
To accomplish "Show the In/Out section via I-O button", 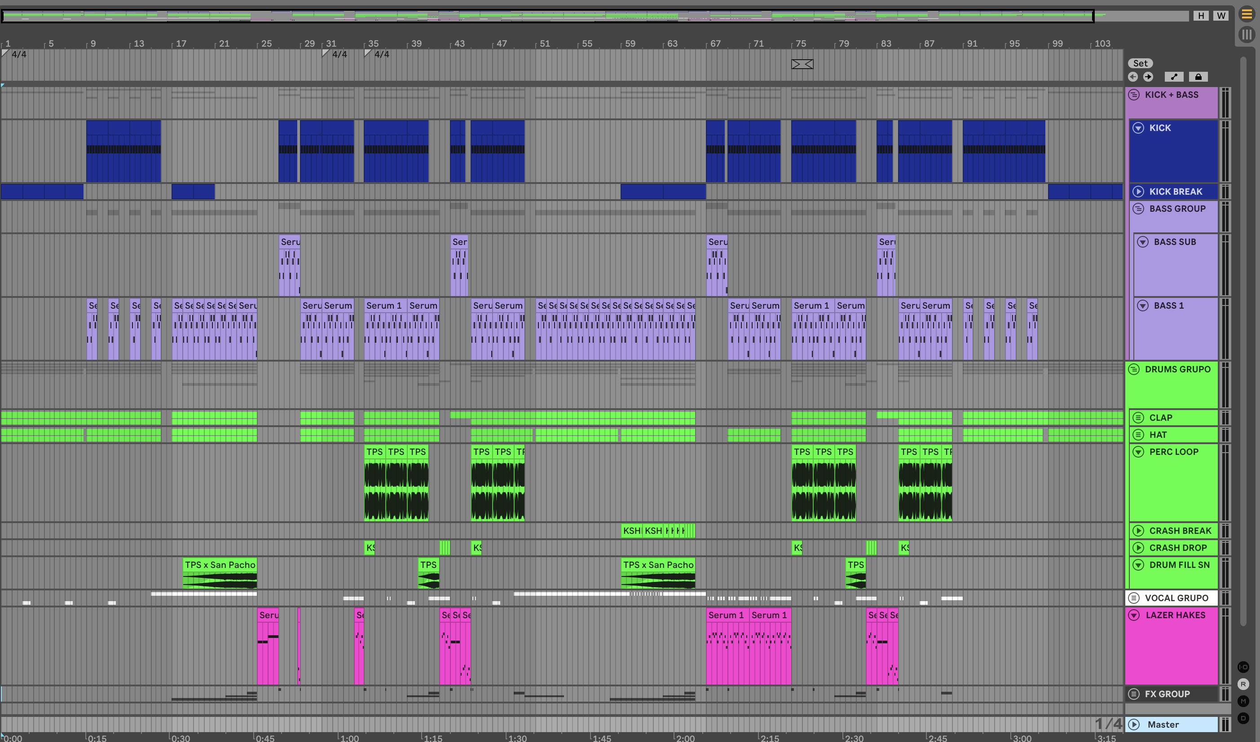I will [x=1243, y=667].
